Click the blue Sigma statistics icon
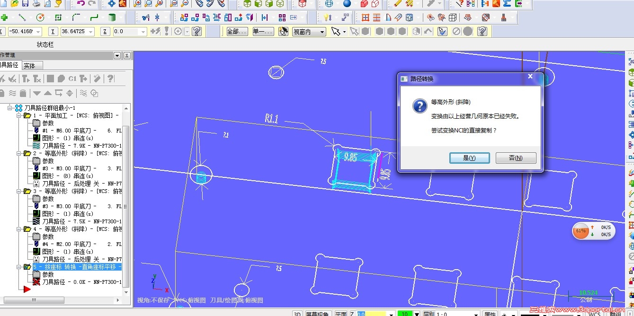The width and height of the screenshot is (634, 316). 507,4
